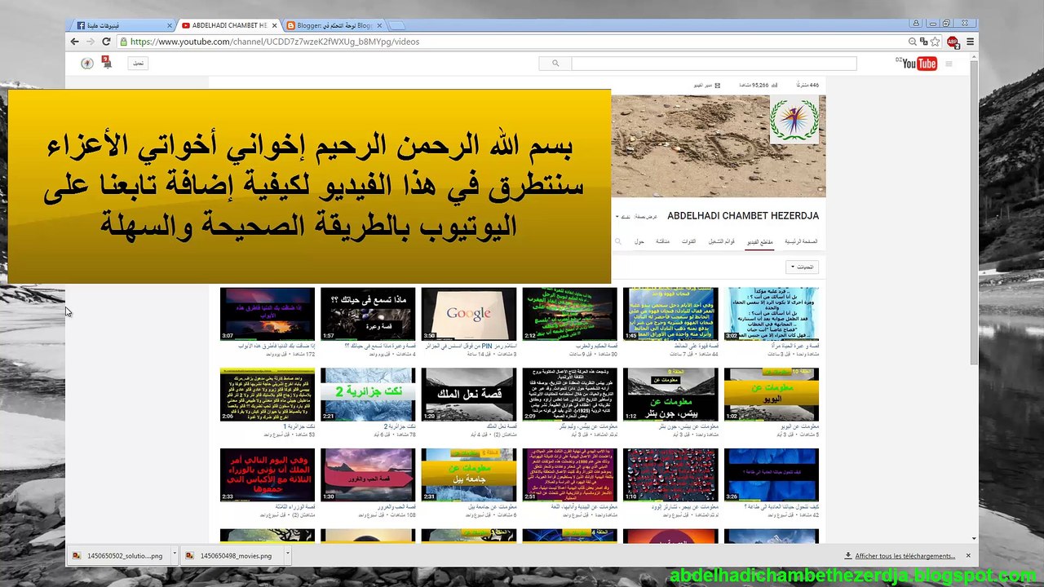
Task: Open the 'جامعة ييل' info video thumbnail
Action: (469, 474)
